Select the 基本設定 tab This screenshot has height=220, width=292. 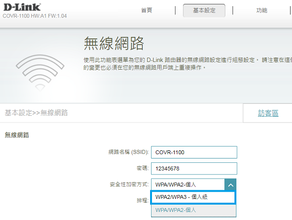point(204,11)
